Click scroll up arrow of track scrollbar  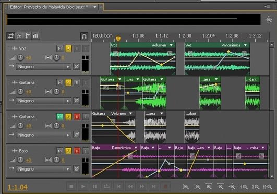[x=272, y=45]
